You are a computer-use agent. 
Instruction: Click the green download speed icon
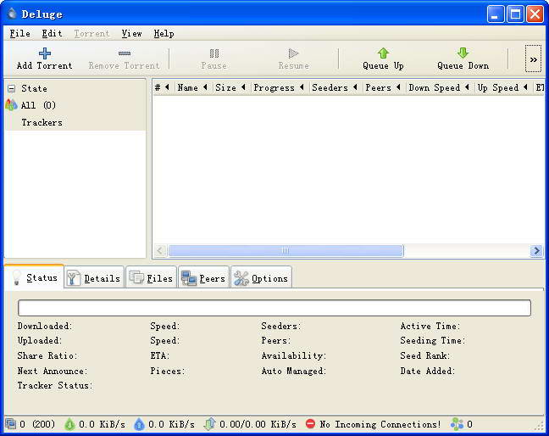69,424
